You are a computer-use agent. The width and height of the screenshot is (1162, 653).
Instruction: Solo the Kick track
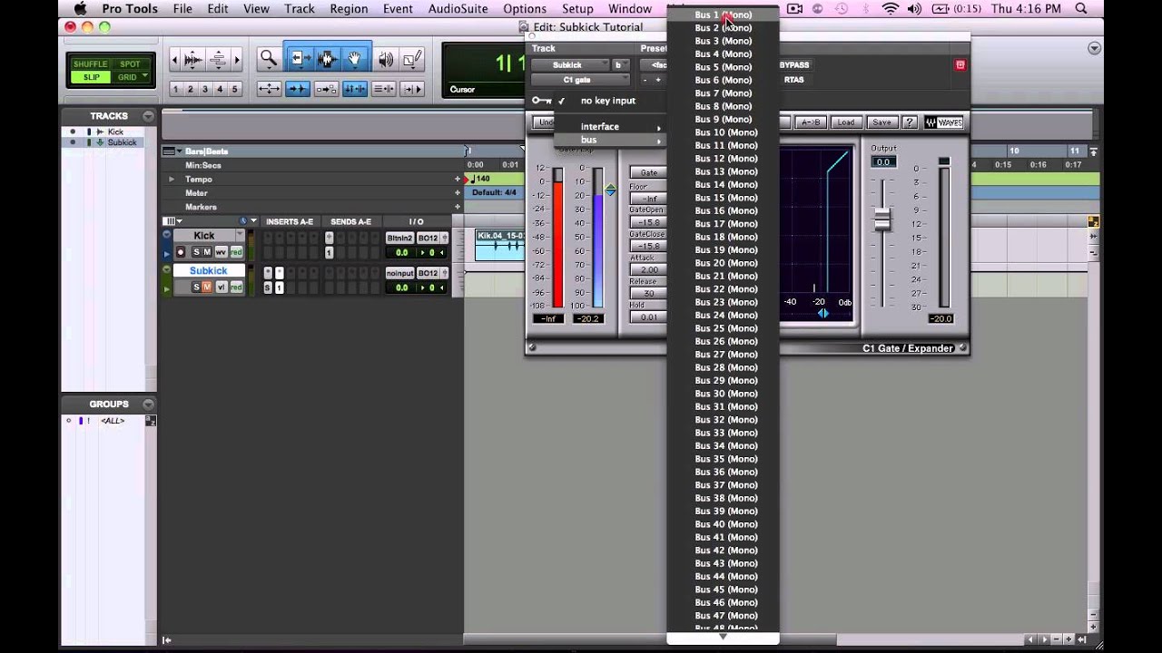[x=195, y=252]
